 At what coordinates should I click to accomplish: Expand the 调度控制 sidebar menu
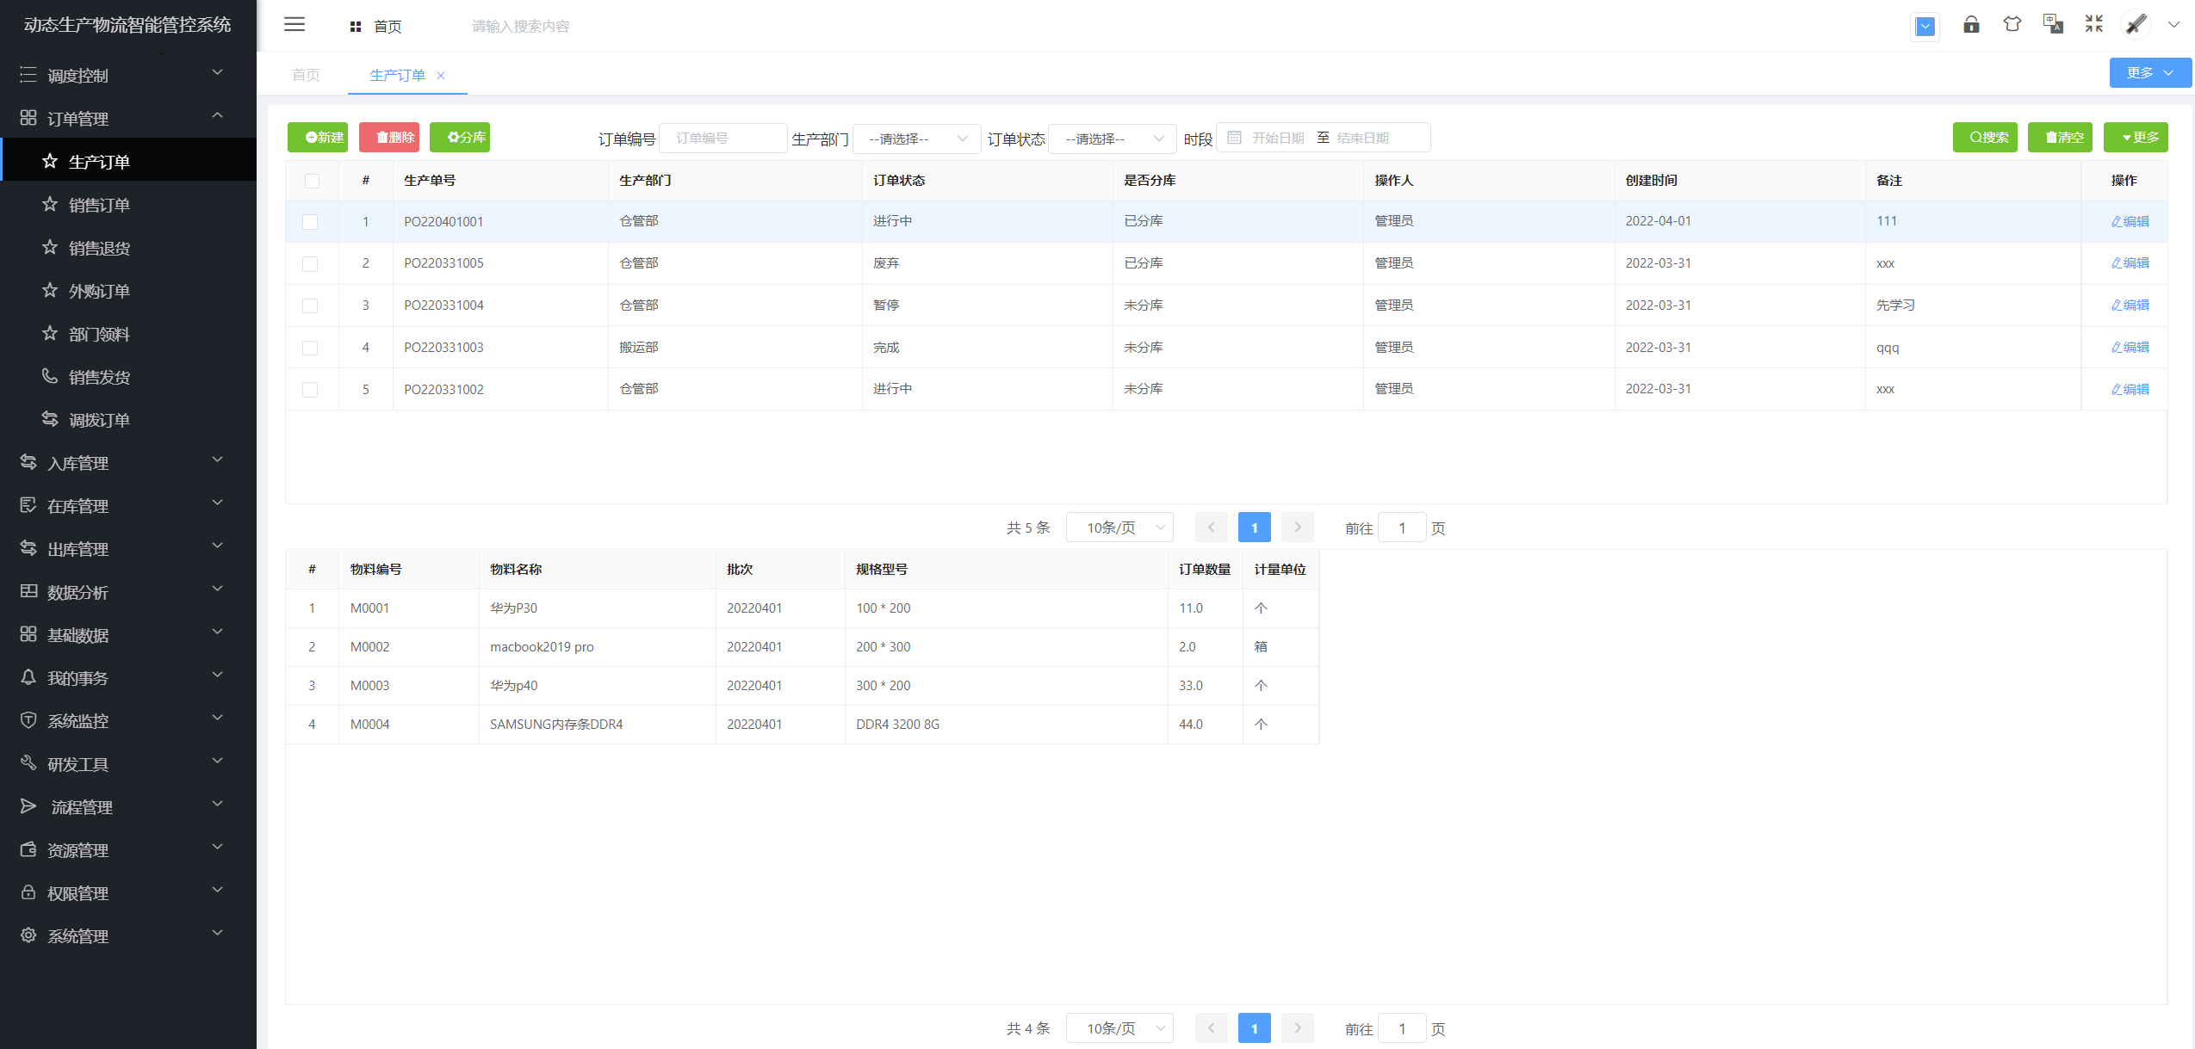pos(128,75)
